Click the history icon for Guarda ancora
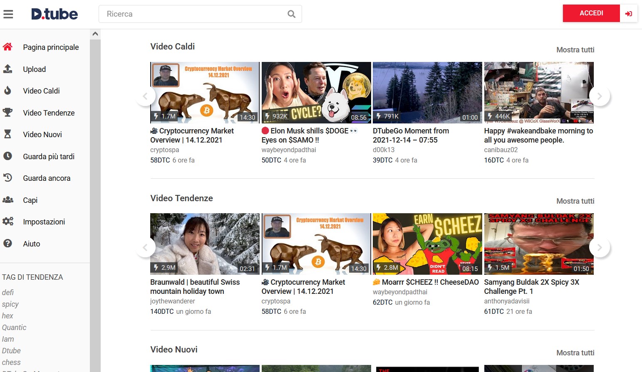The width and height of the screenshot is (642, 372). point(7,178)
